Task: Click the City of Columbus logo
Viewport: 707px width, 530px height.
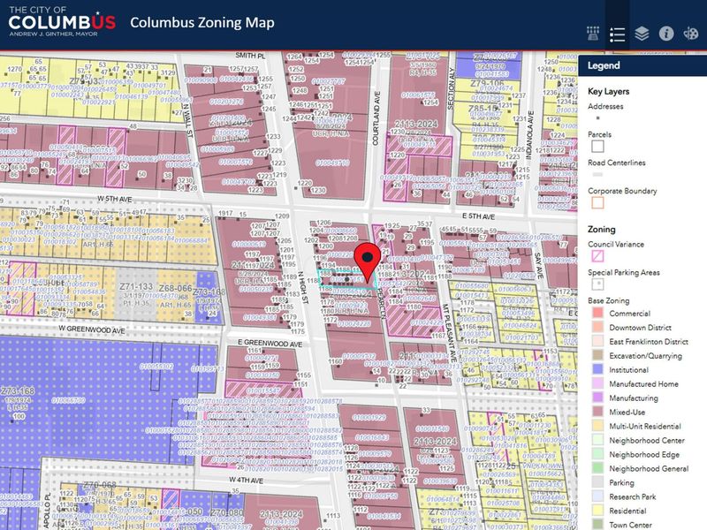Action: [62, 22]
